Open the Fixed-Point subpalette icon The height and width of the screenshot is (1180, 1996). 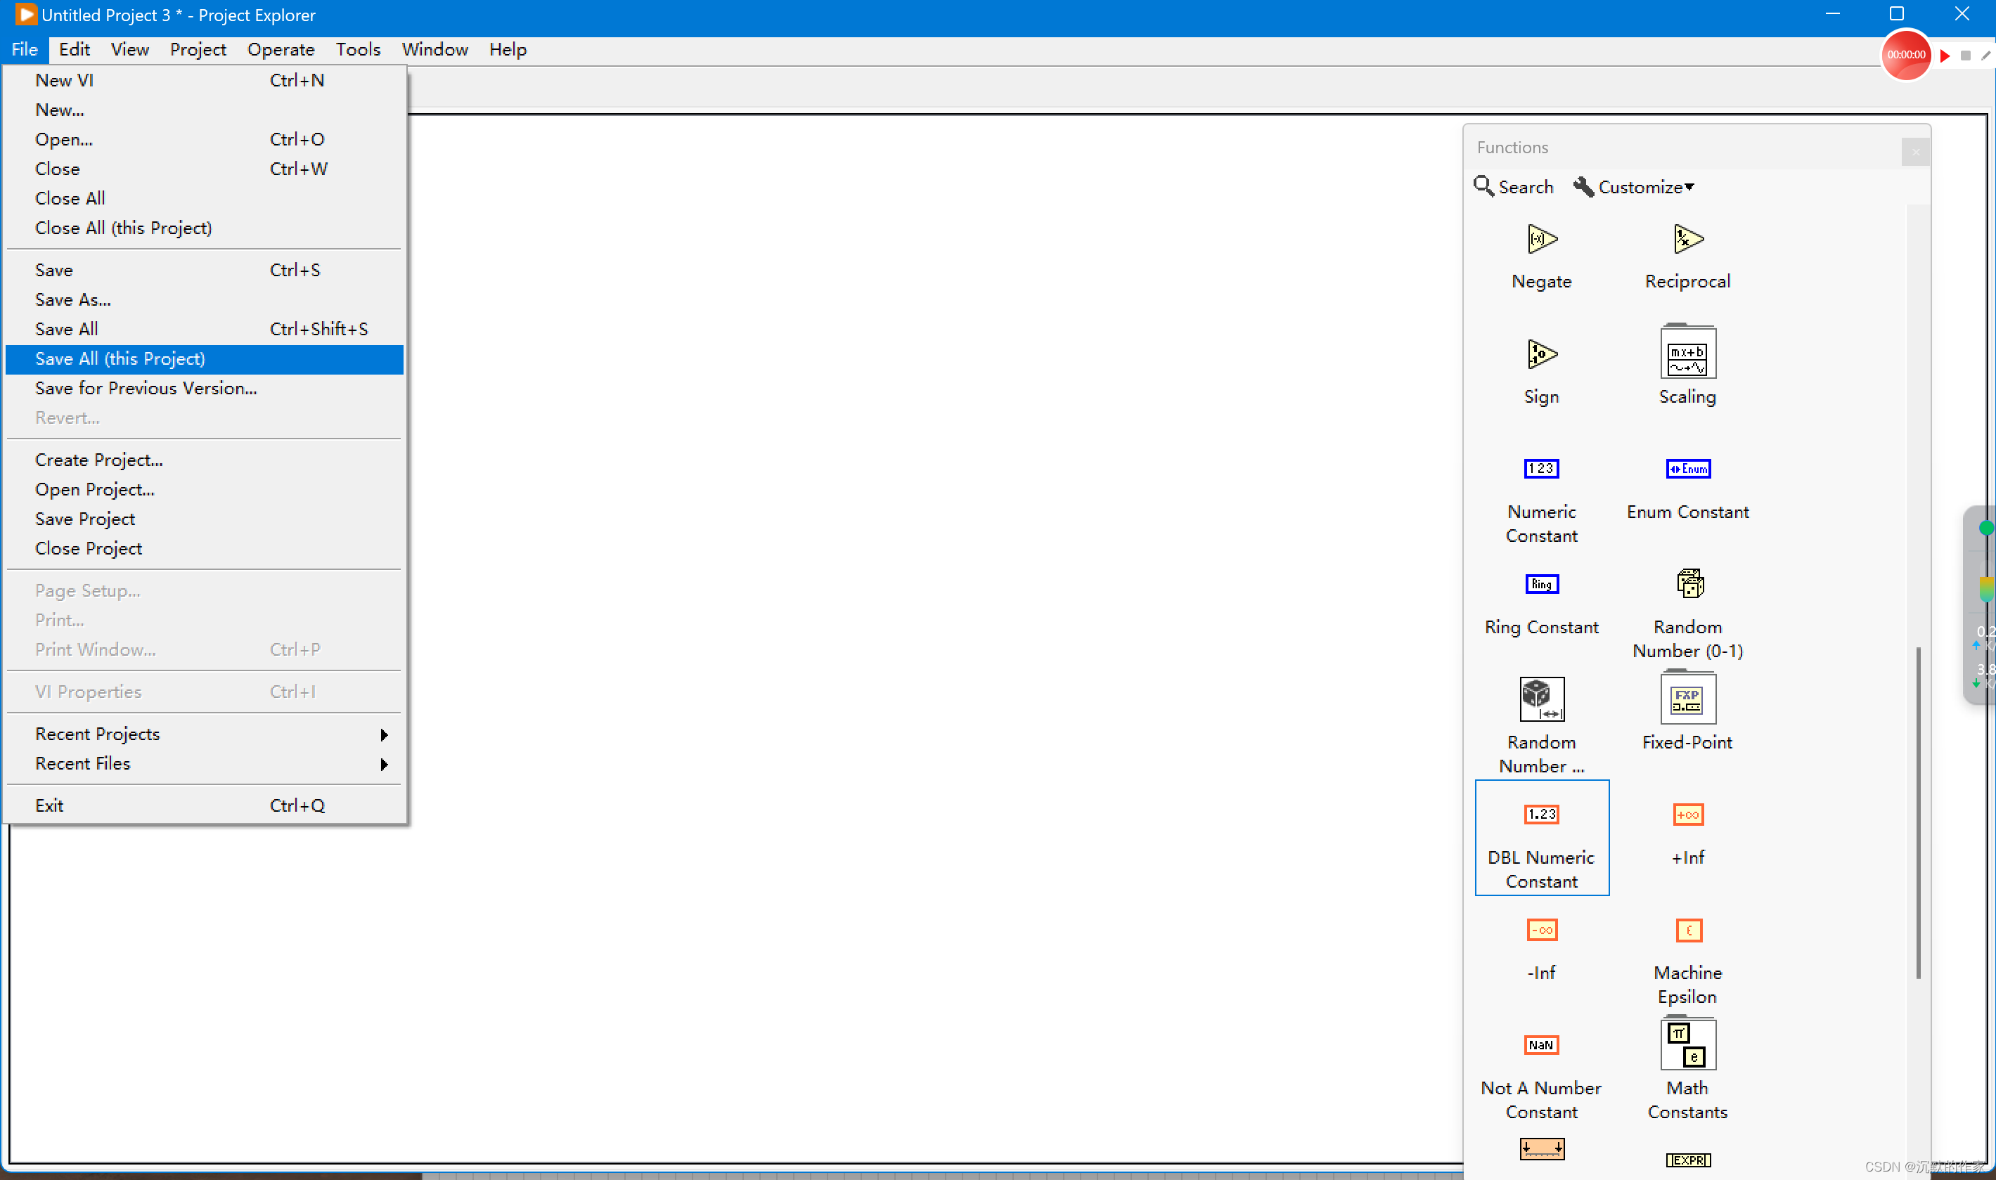1687,697
